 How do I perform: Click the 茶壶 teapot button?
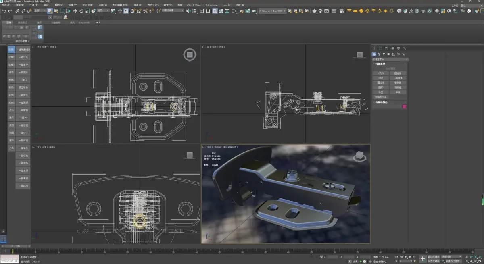[381, 92]
